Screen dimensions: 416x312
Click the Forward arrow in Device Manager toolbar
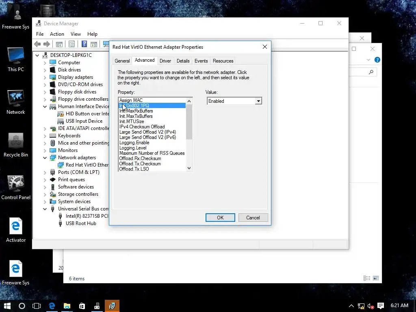47,44
